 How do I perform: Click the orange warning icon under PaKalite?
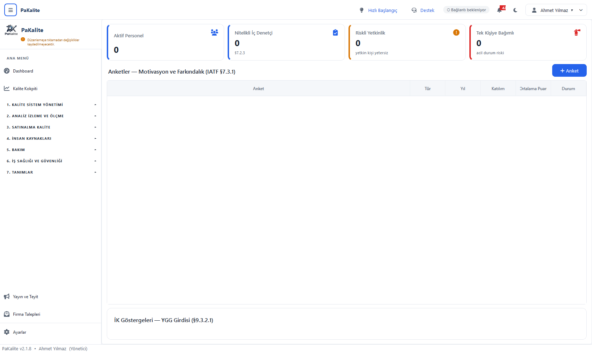(23, 39)
